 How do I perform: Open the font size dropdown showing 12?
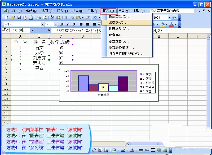(x=55, y=24)
